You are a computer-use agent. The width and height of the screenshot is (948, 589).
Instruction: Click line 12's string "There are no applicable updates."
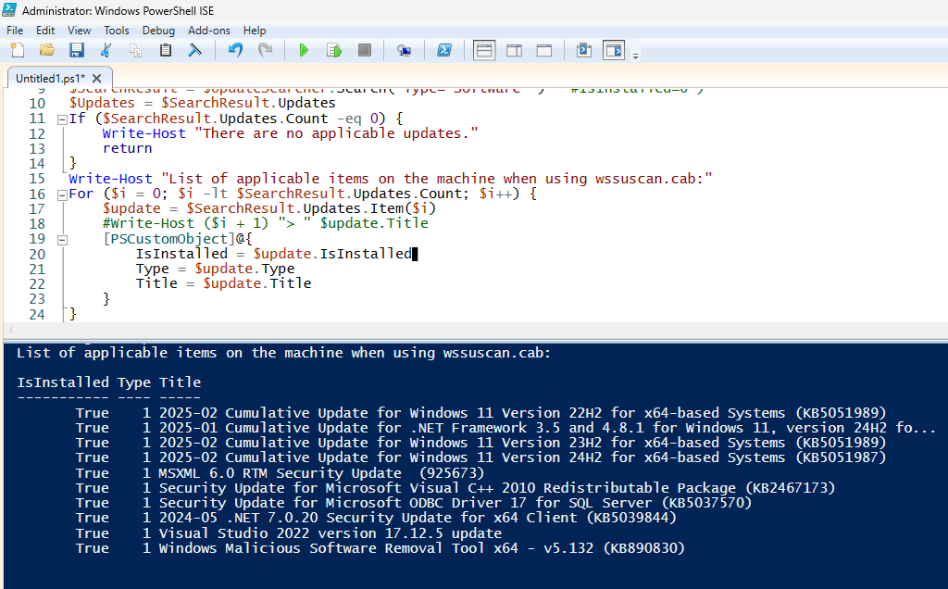click(x=336, y=133)
